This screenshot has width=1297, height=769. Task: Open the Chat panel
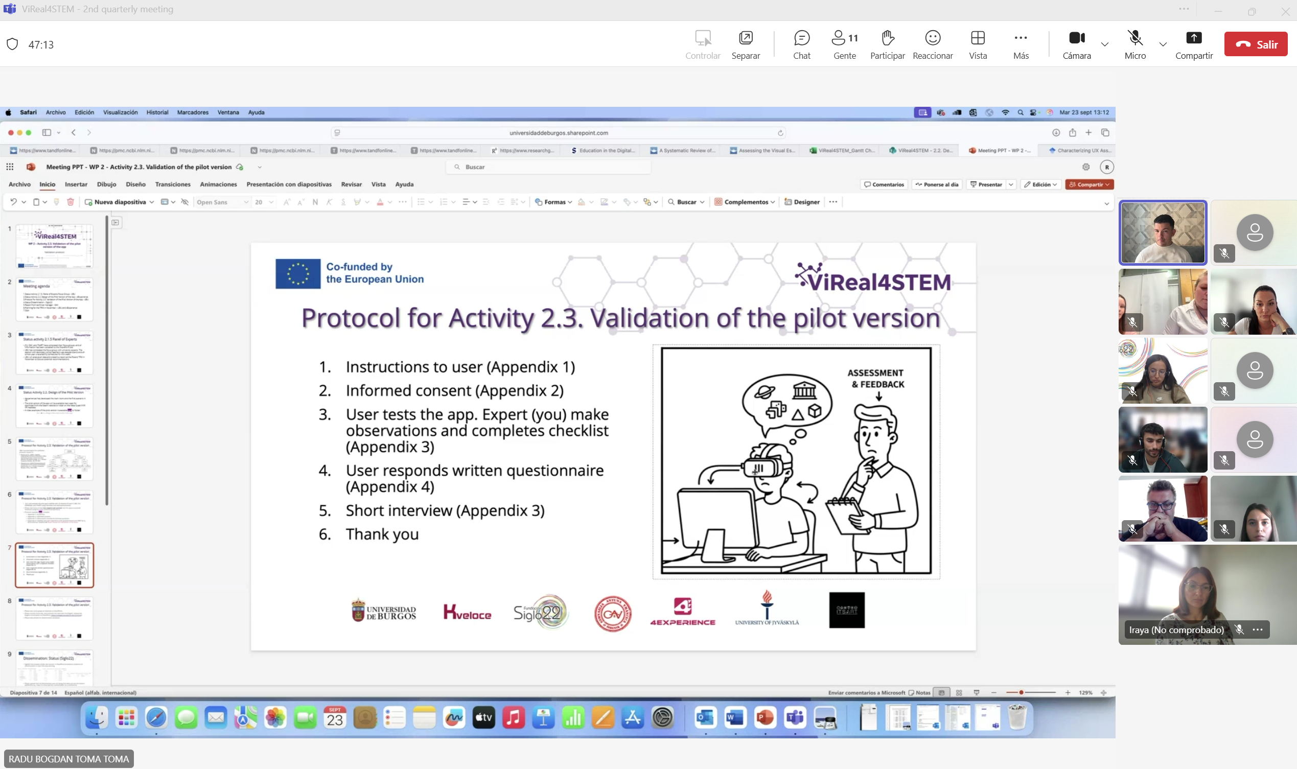[801, 44]
